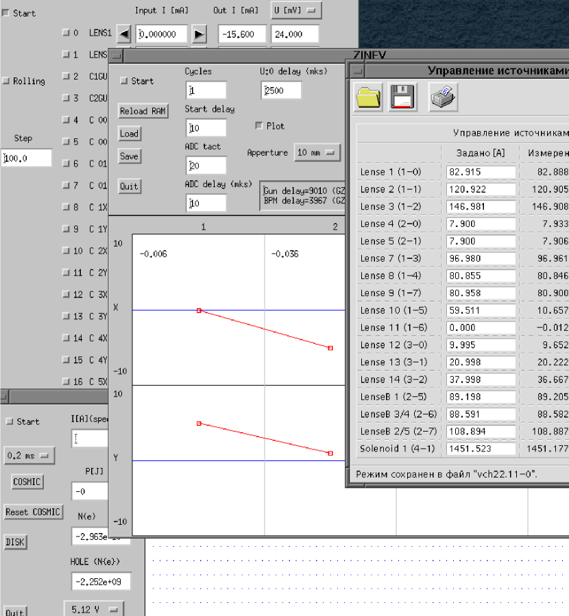Click the floppy disk save icon
Image resolution: width=569 pixels, height=616 pixels.
[404, 97]
